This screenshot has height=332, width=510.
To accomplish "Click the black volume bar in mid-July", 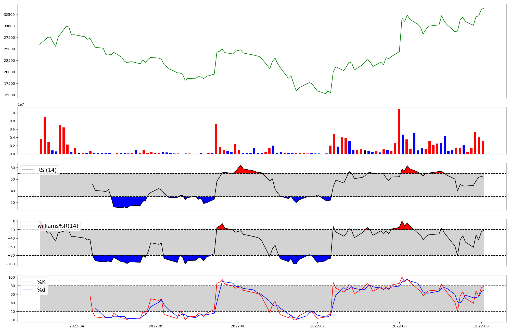I will tap(365, 152).
